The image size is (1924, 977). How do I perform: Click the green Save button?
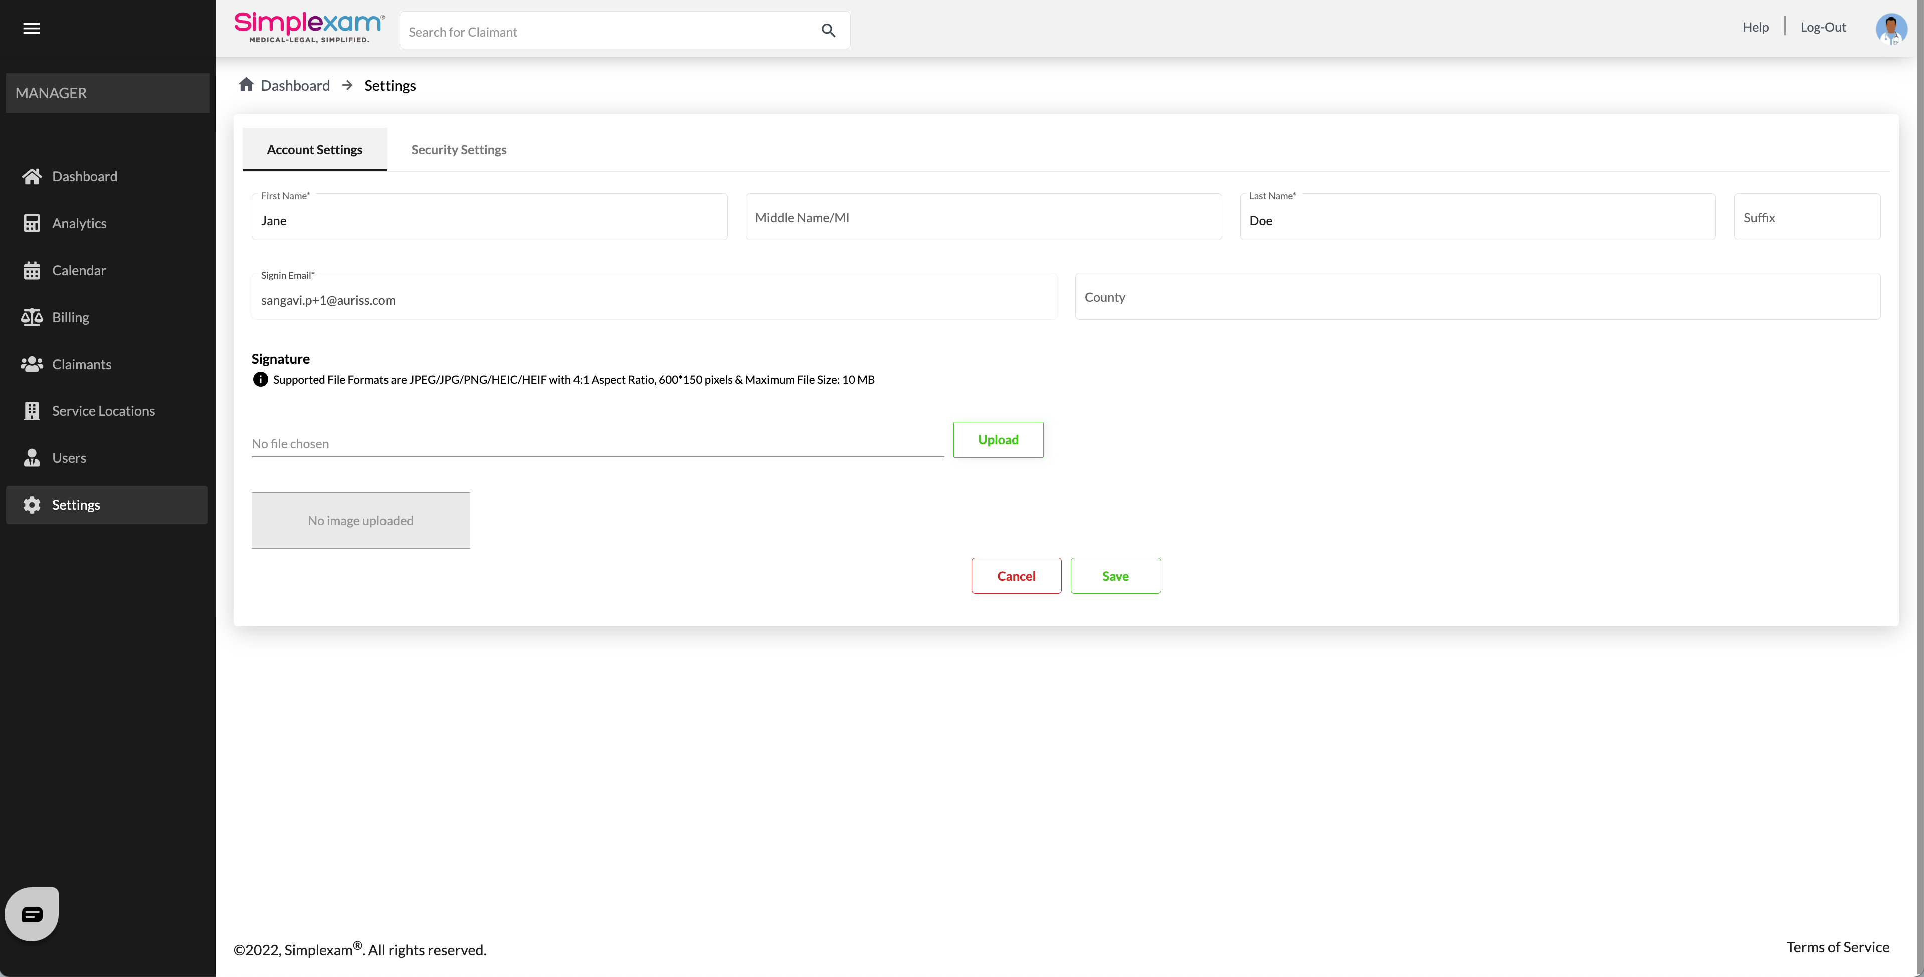(1115, 576)
